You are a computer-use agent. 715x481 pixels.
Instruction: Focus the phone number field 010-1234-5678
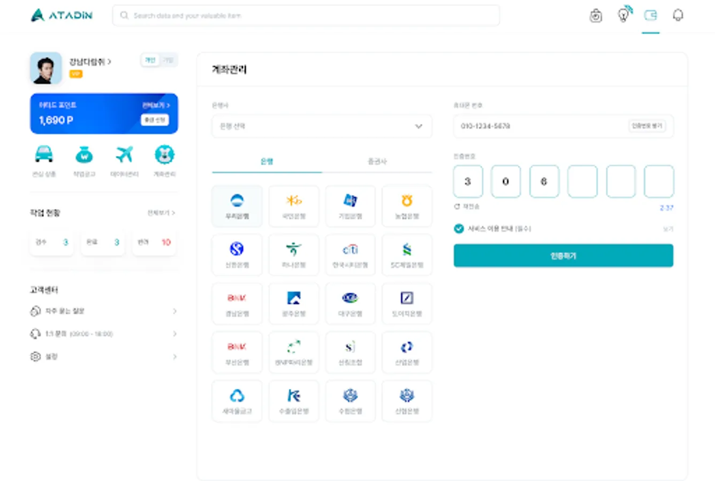(x=564, y=126)
